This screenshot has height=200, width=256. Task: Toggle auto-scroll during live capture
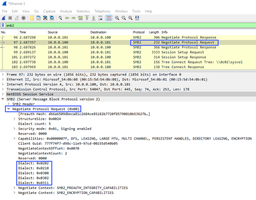[x=100, y=18]
